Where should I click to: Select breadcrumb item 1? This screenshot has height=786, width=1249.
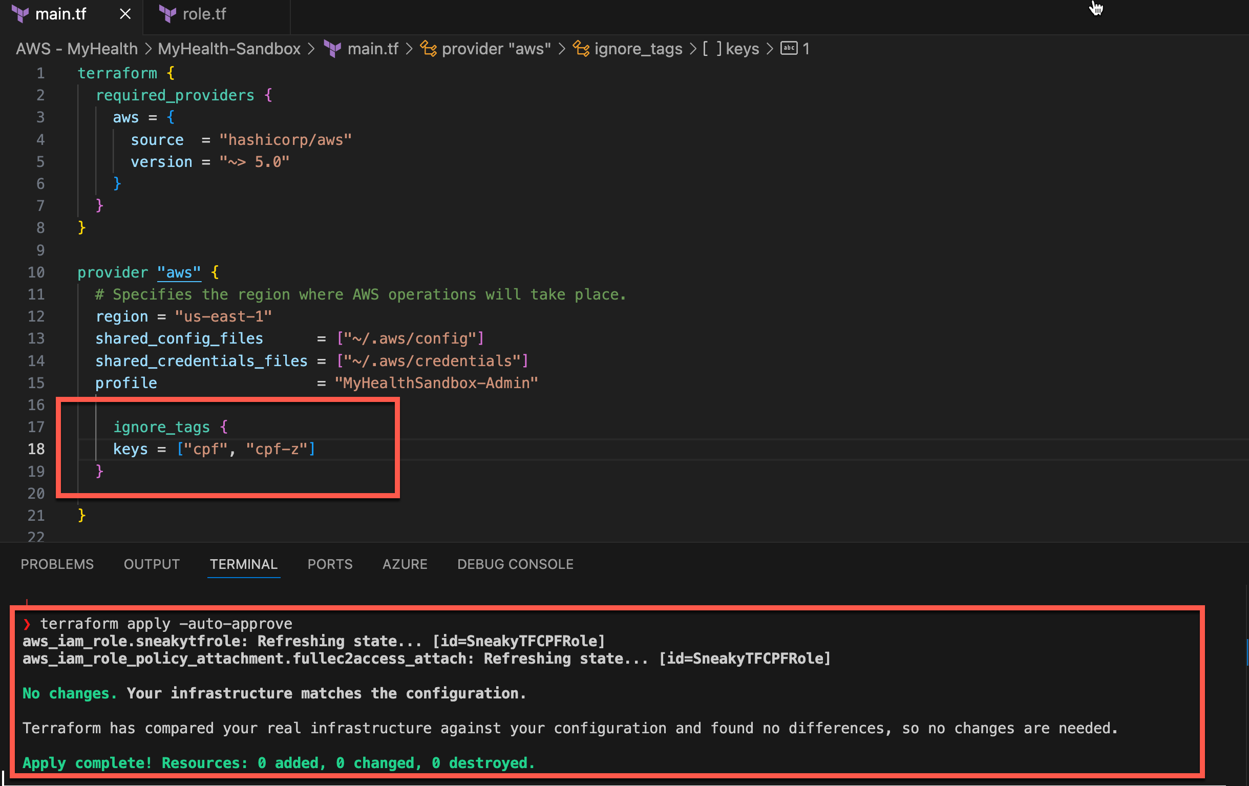(x=806, y=49)
